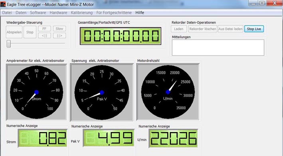Step backward with the <|| button
The width and height of the screenshot is (283, 156).
pyautogui.click(x=44, y=36)
